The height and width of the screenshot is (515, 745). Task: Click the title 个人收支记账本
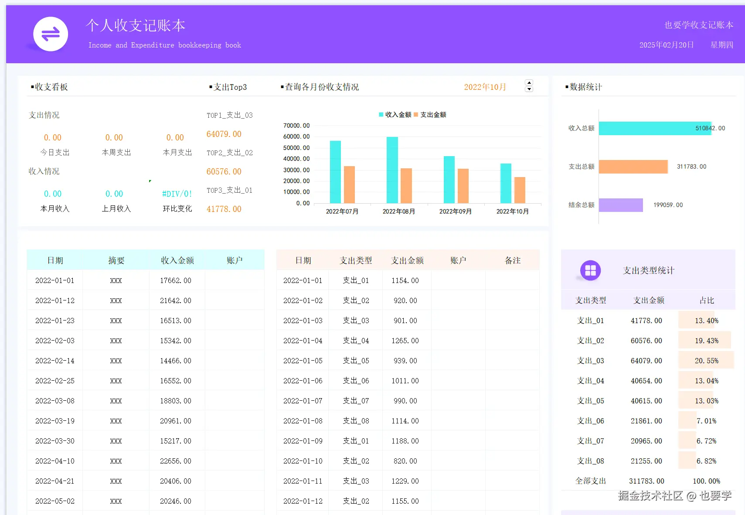click(136, 25)
